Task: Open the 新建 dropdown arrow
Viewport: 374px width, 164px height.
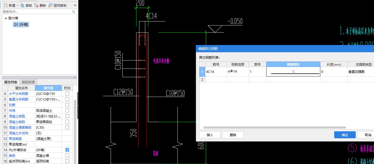Action: 18,5
